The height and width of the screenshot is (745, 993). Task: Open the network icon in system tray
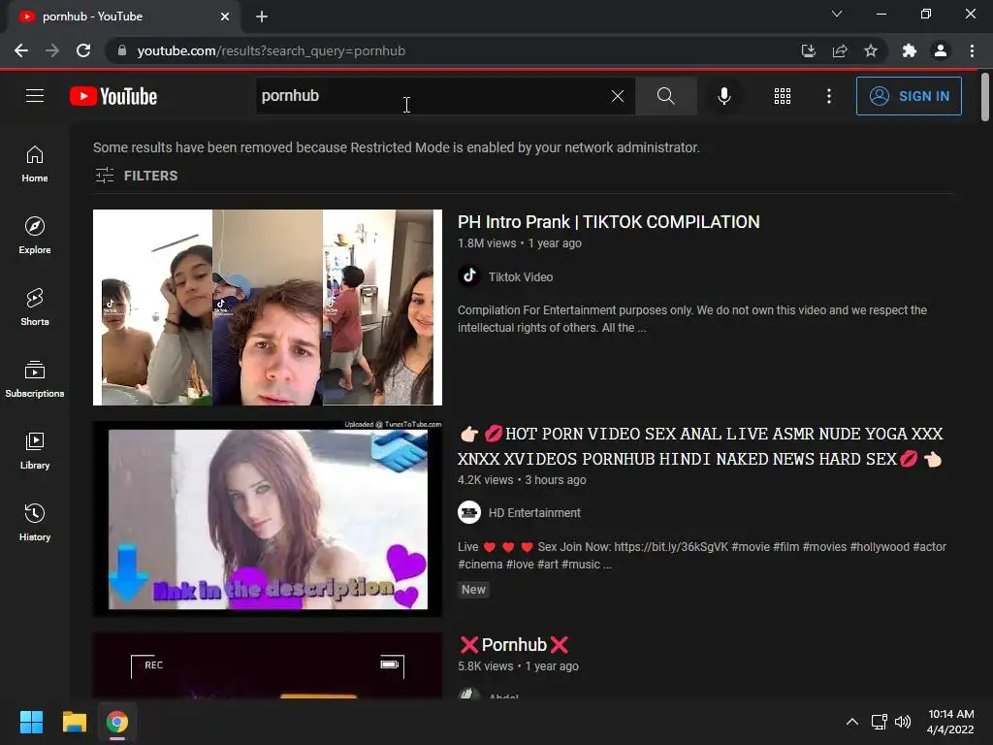[x=879, y=722]
